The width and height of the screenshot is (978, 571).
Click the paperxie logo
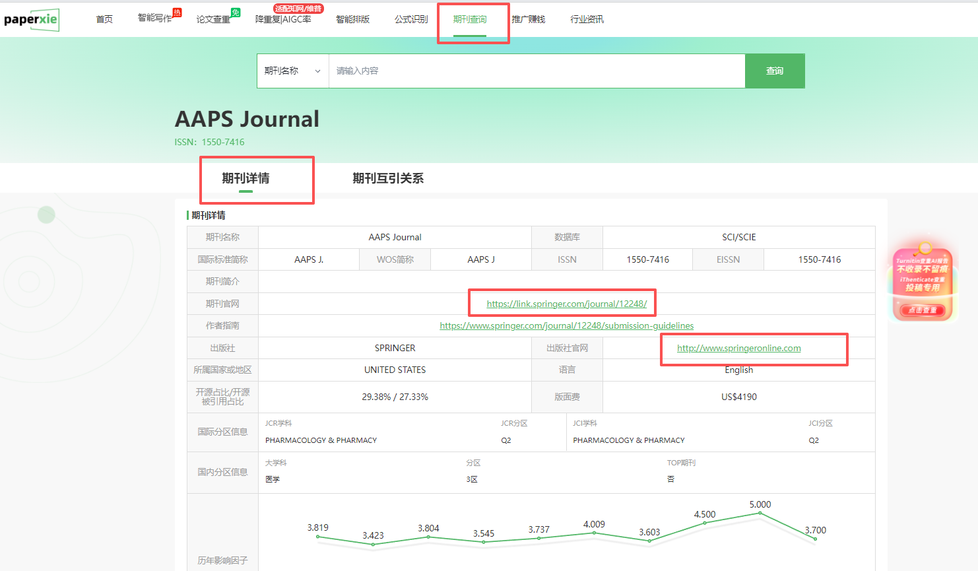coord(31,19)
